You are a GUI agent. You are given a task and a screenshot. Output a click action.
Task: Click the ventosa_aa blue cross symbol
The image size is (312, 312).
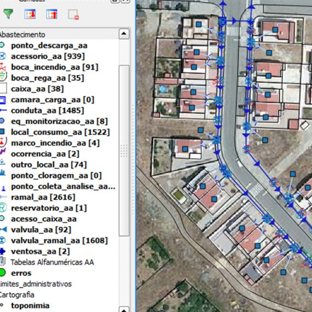click(x=2, y=251)
